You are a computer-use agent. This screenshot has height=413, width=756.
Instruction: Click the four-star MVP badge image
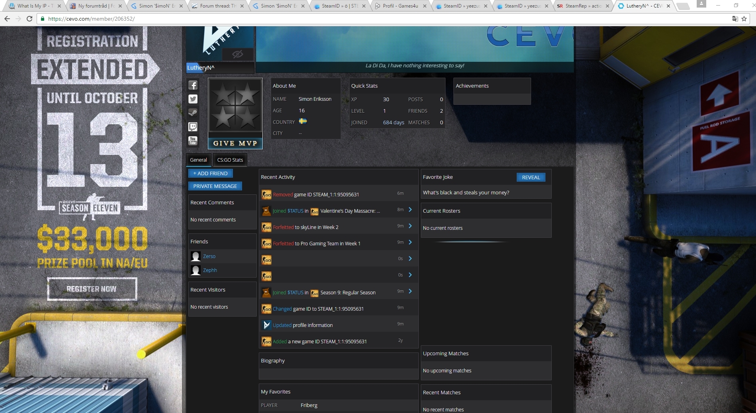(235, 106)
